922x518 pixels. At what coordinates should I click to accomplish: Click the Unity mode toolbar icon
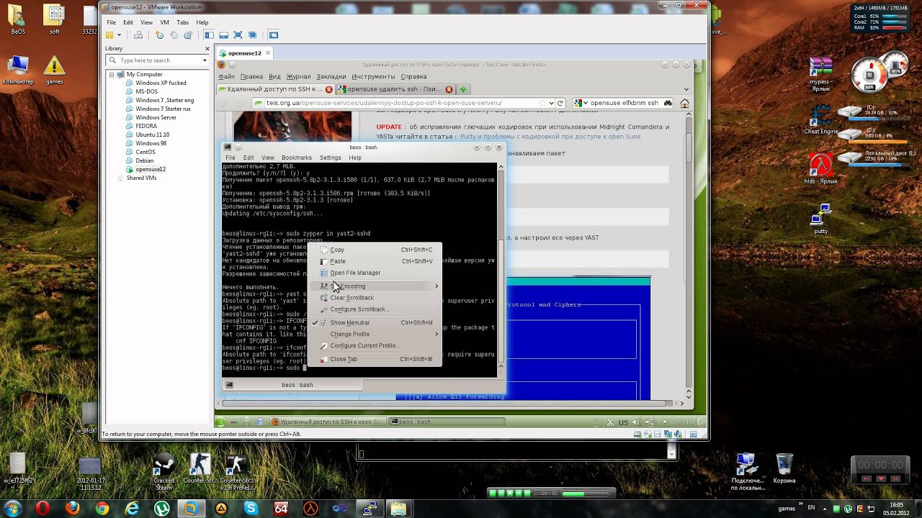(253, 35)
